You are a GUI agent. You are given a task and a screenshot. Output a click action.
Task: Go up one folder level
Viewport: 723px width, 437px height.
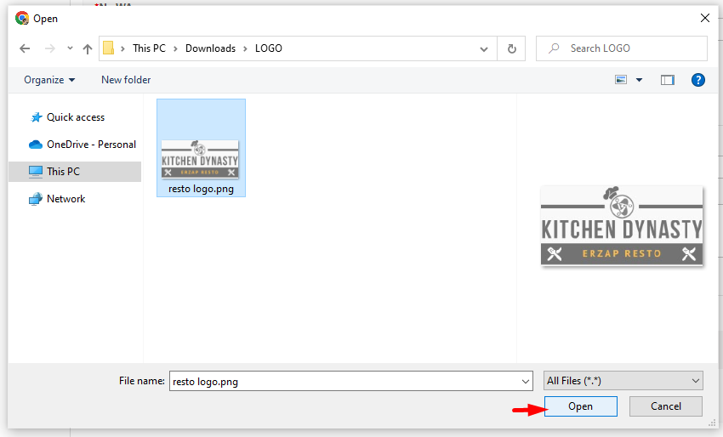pos(88,48)
